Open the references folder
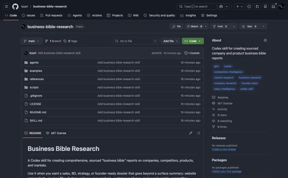The width and height of the screenshot is (288, 178). (36, 79)
